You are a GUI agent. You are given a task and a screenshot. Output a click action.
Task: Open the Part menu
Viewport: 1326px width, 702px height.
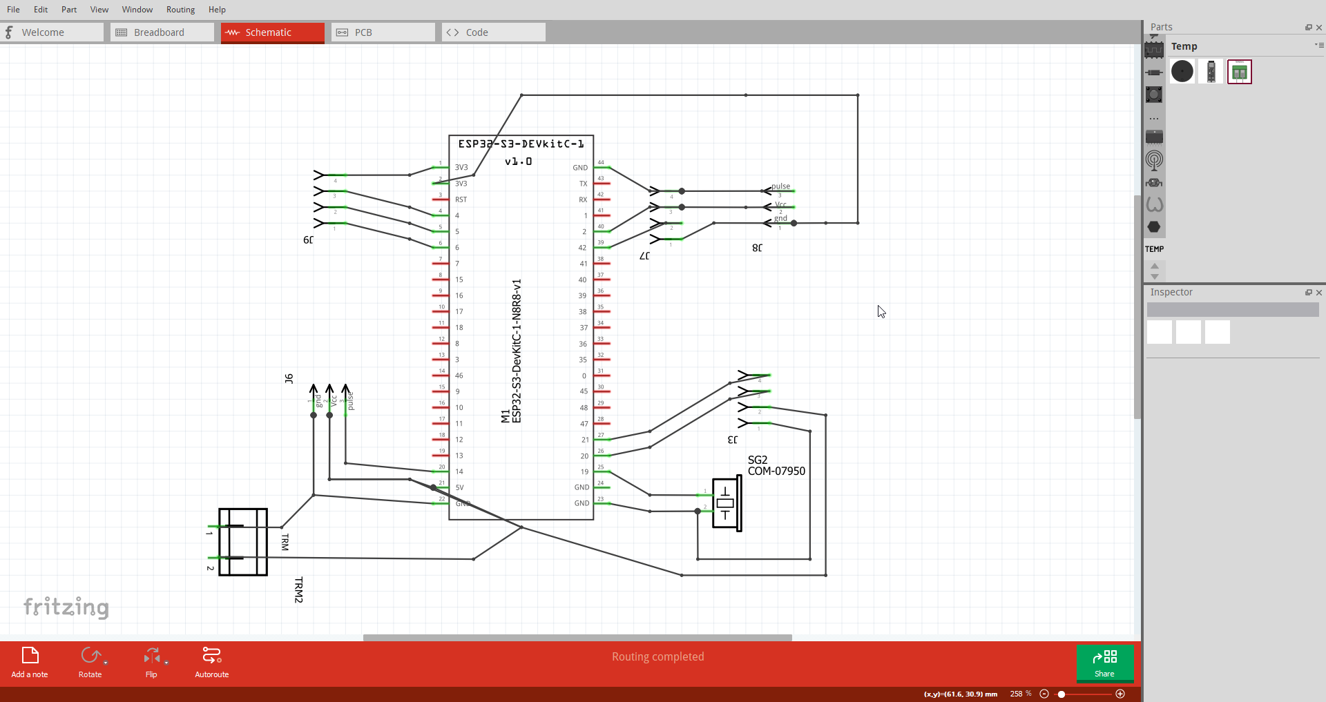tap(69, 10)
